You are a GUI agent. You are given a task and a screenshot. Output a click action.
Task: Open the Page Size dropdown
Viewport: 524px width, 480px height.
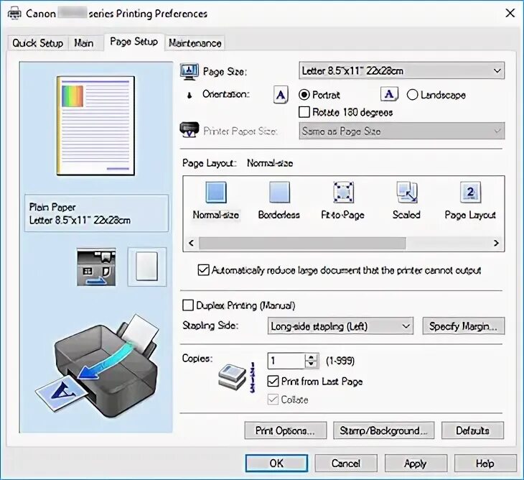(x=402, y=71)
